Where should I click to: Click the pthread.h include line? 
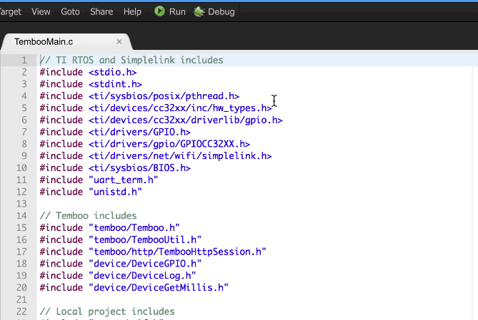pos(139,96)
